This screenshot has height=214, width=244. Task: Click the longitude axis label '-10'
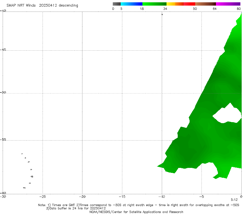[162, 197]
